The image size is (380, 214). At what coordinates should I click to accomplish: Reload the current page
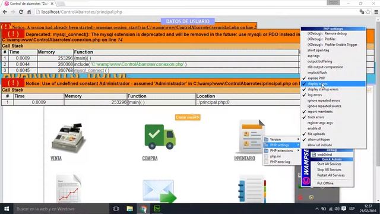pyautogui.click(x=21, y=12)
